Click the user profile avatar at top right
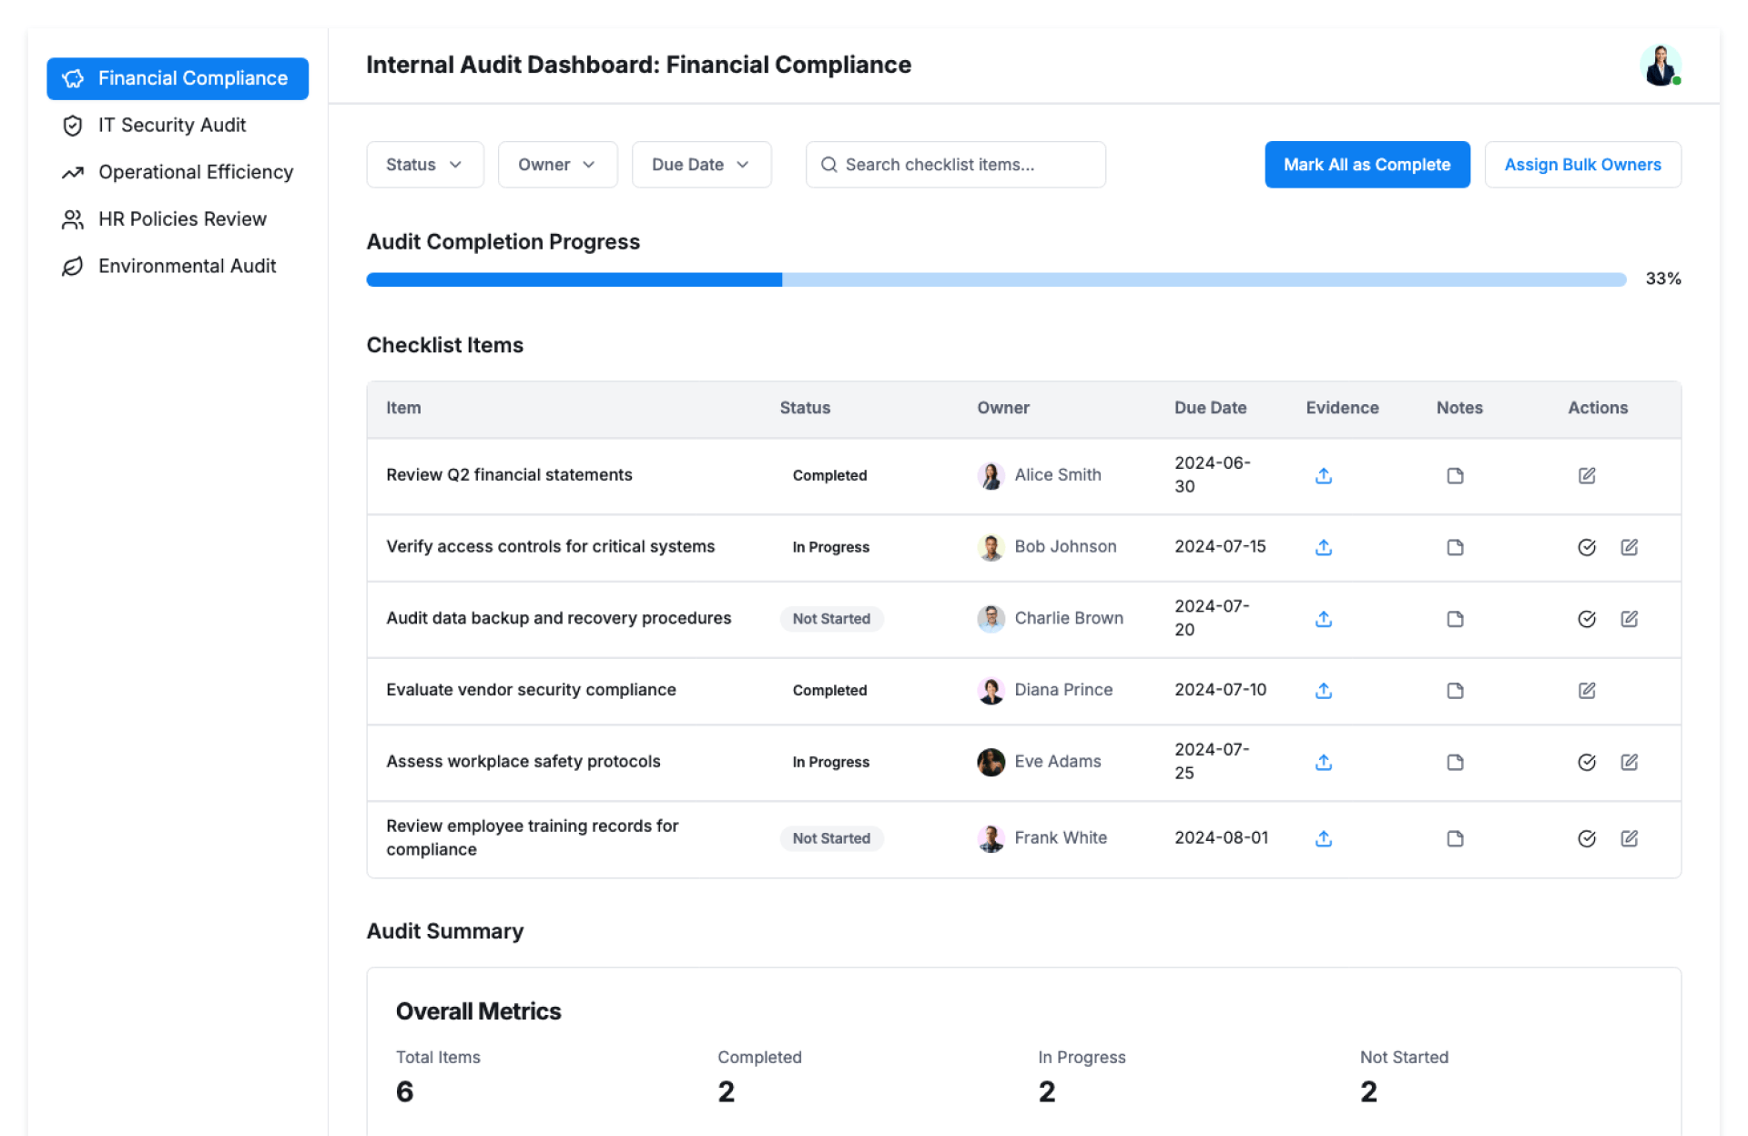This screenshot has width=1748, height=1136. 1660,66
